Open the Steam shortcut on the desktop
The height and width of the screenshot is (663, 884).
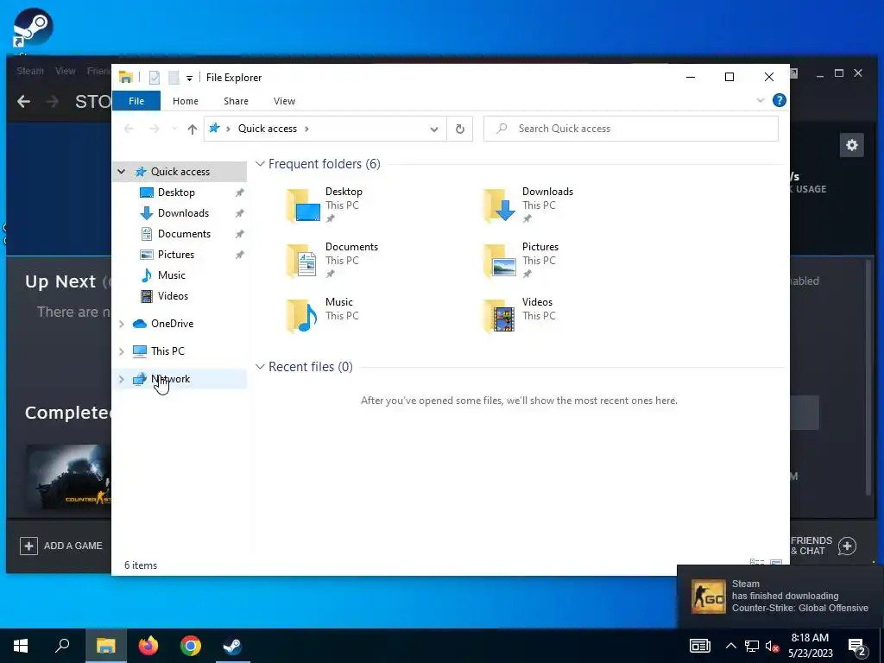[33, 28]
